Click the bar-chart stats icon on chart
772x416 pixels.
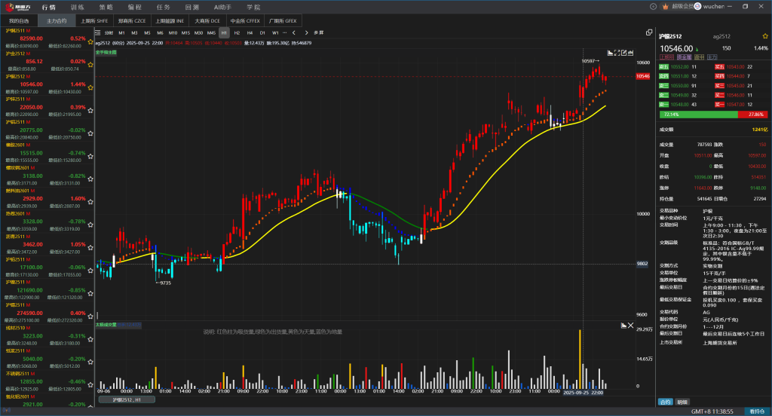click(x=631, y=53)
